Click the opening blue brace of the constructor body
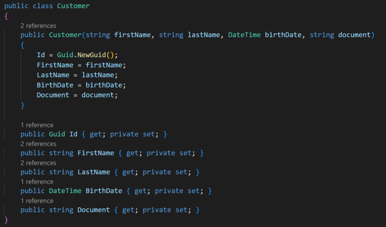Image resolution: width=386 pixels, height=227 pixels. click(x=22, y=45)
